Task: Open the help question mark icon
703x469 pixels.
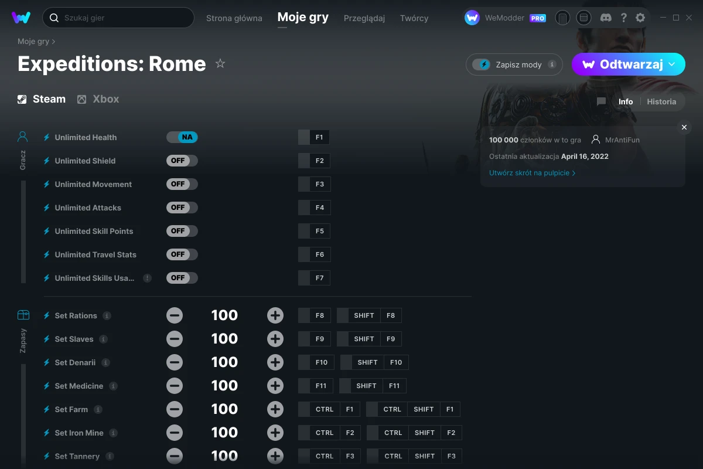Action: pyautogui.click(x=623, y=18)
